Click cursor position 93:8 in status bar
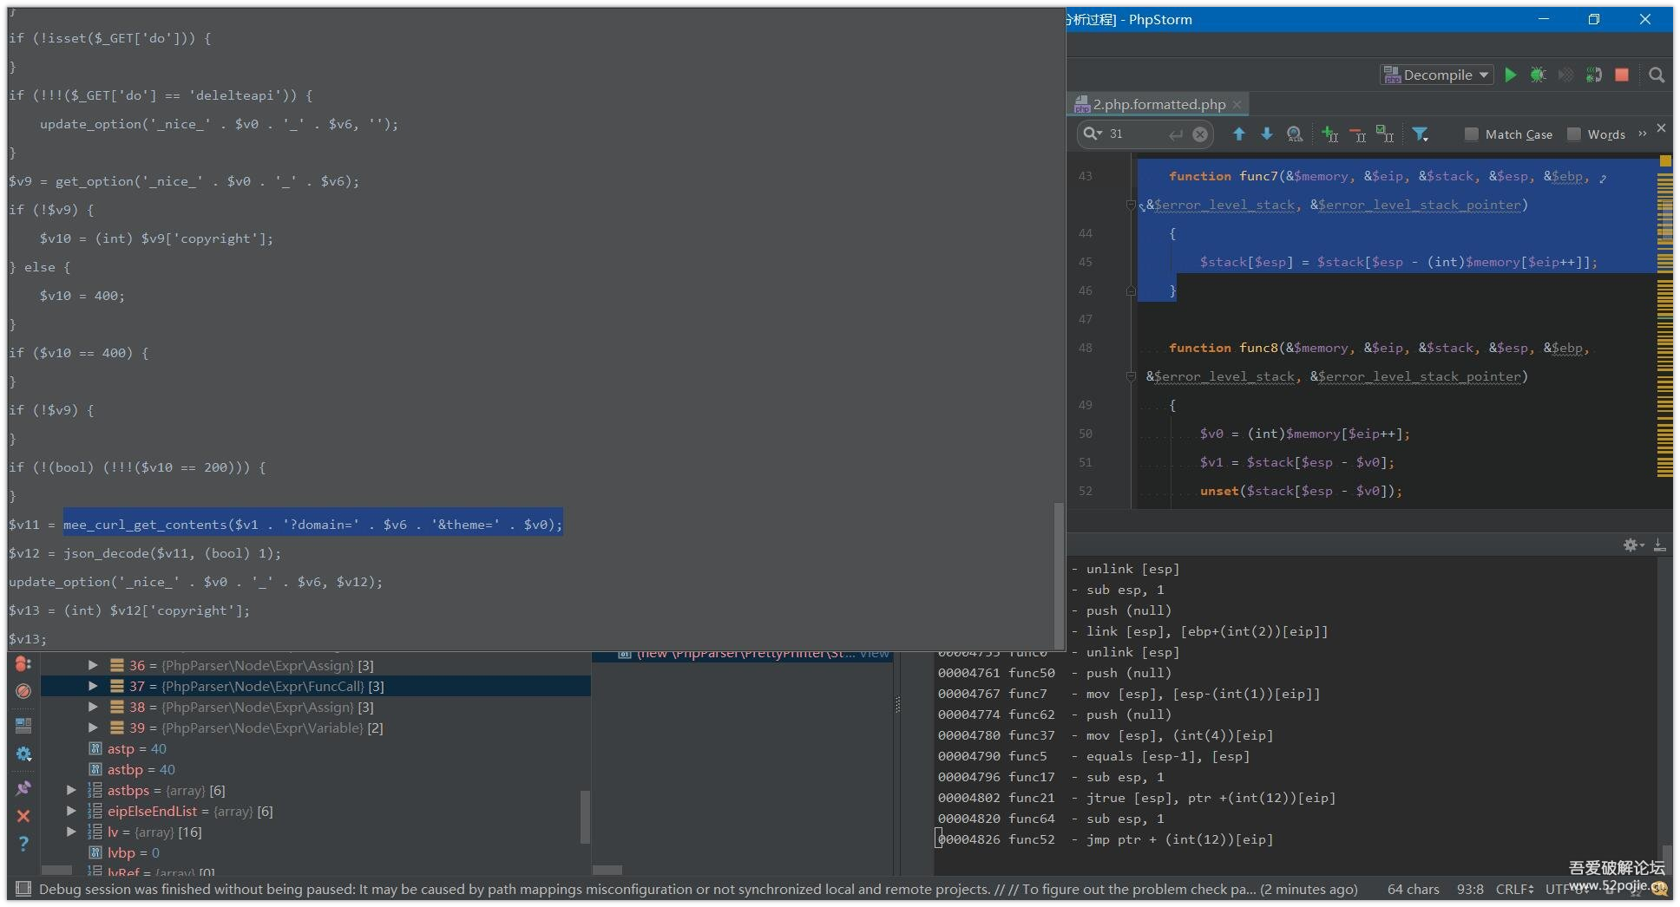 click(1470, 889)
